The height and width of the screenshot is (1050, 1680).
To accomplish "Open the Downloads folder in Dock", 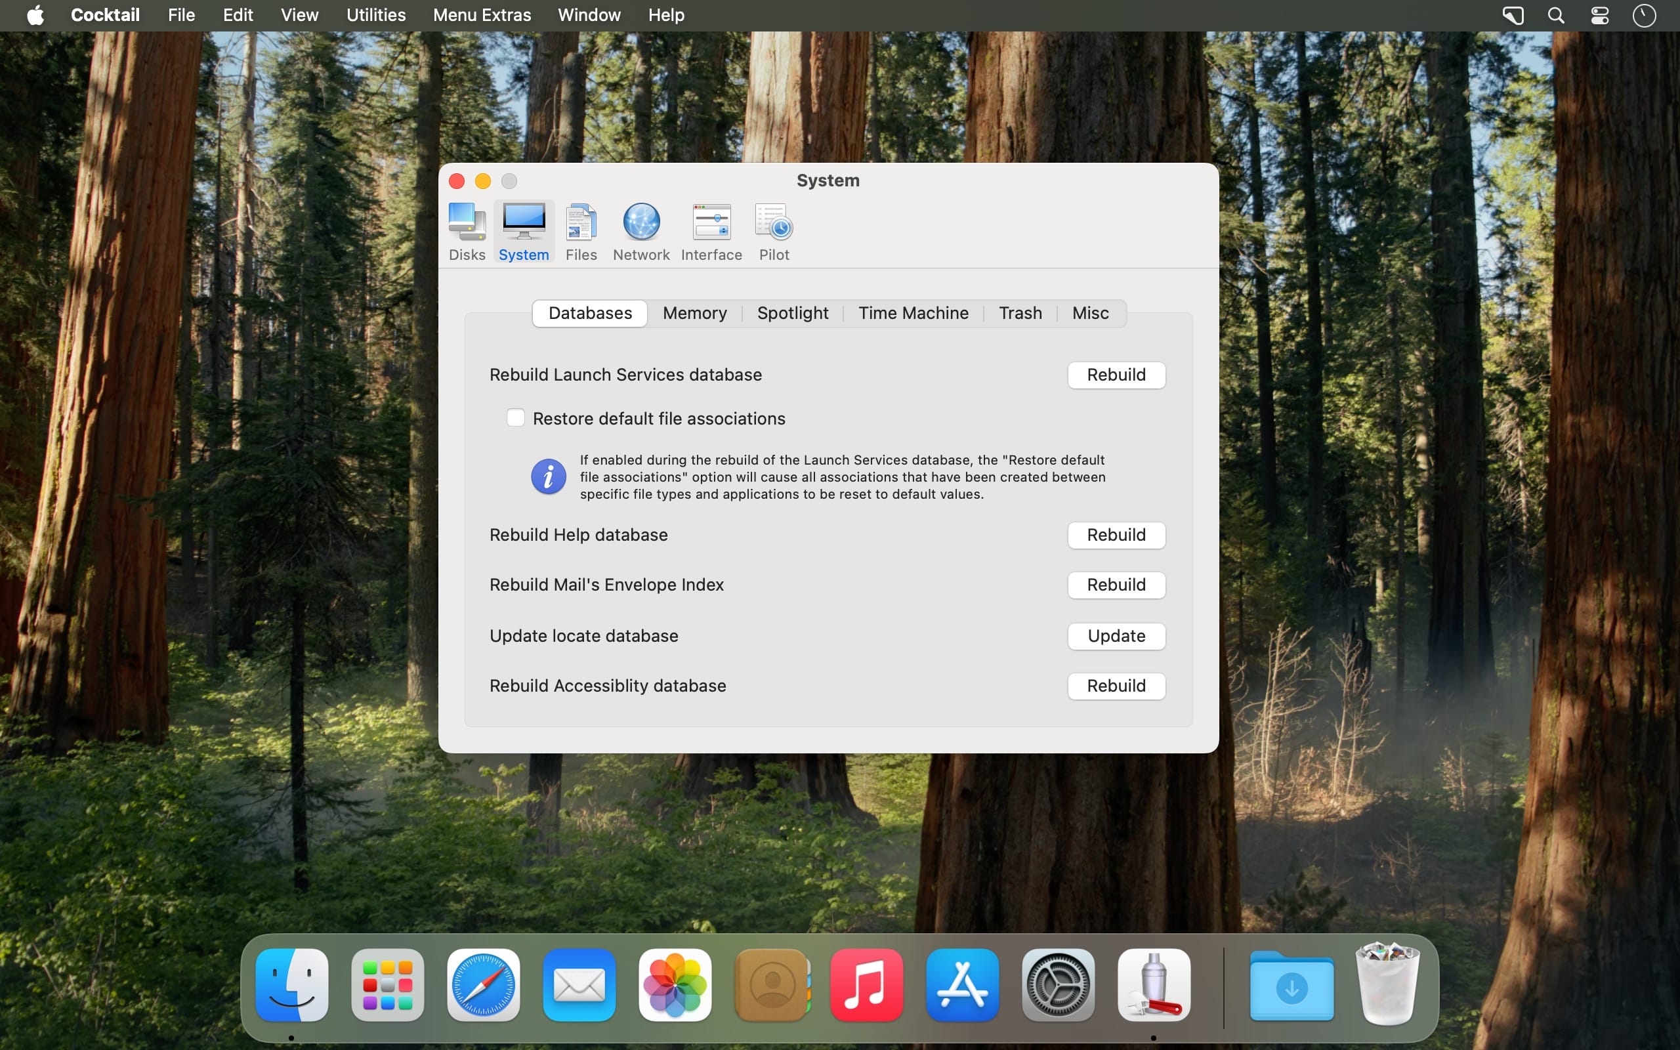I will tap(1291, 985).
